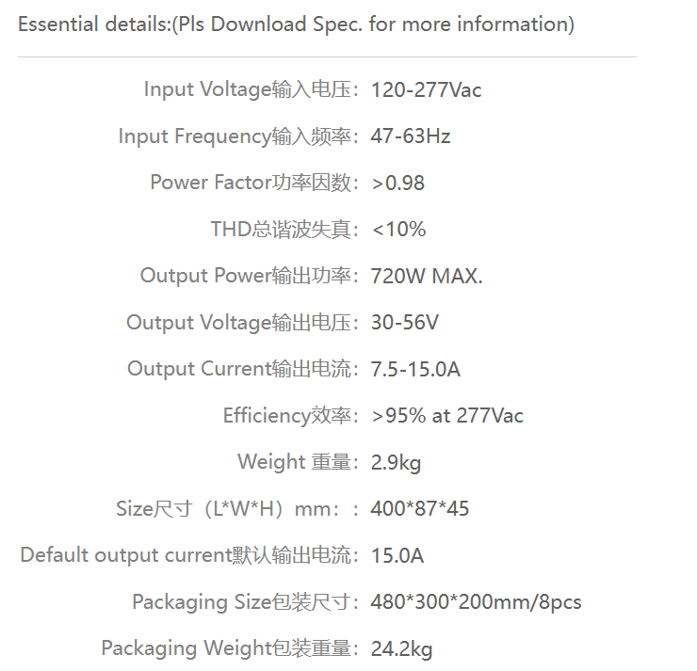Click the 47-63Hz frequency value
This screenshot has height=671, width=697.
(411, 136)
